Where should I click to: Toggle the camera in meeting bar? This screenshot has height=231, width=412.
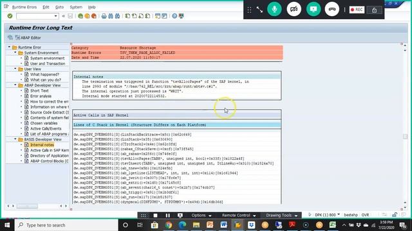pos(294,9)
